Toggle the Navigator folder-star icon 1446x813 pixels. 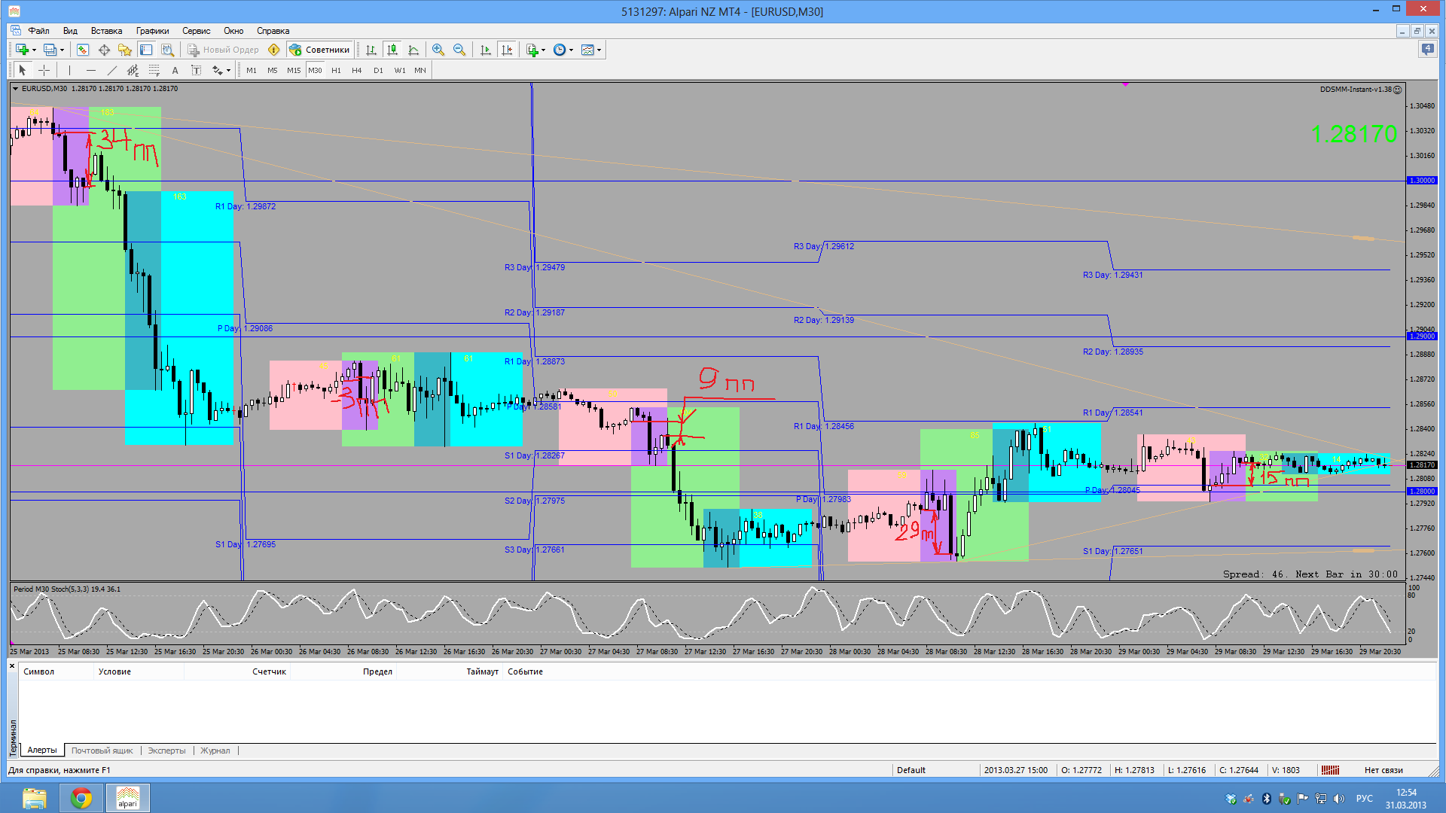coord(125,50)
